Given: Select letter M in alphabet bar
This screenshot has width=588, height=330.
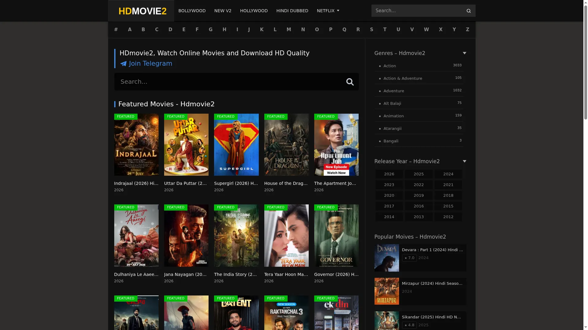Looking at the screenshot, I should click(289, 30).
